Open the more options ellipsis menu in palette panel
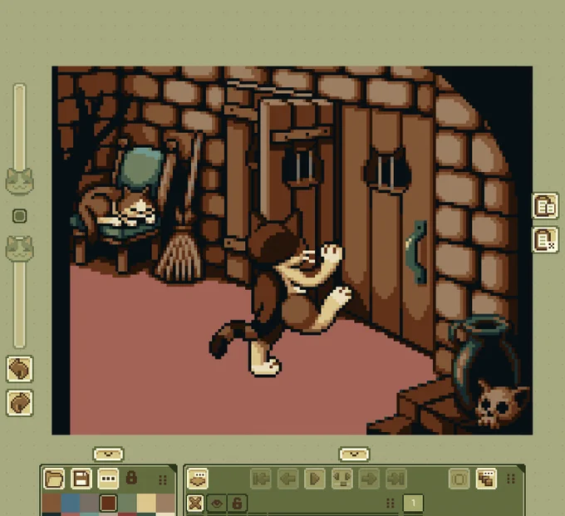 click(108, 479)
